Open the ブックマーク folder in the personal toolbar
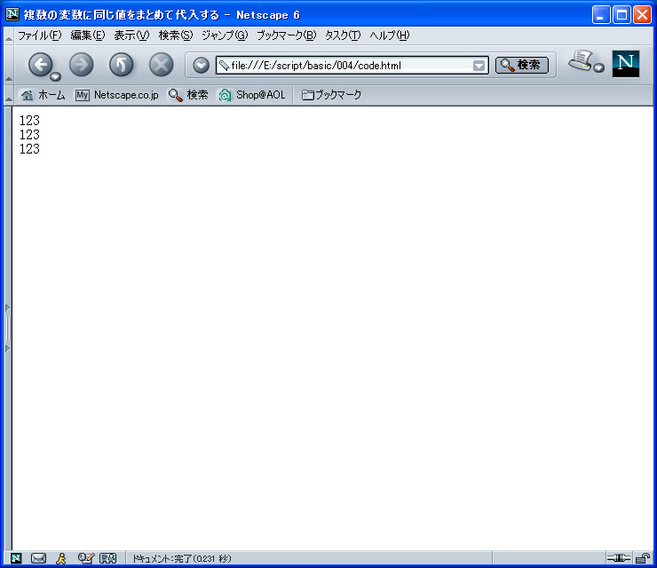 331,95
